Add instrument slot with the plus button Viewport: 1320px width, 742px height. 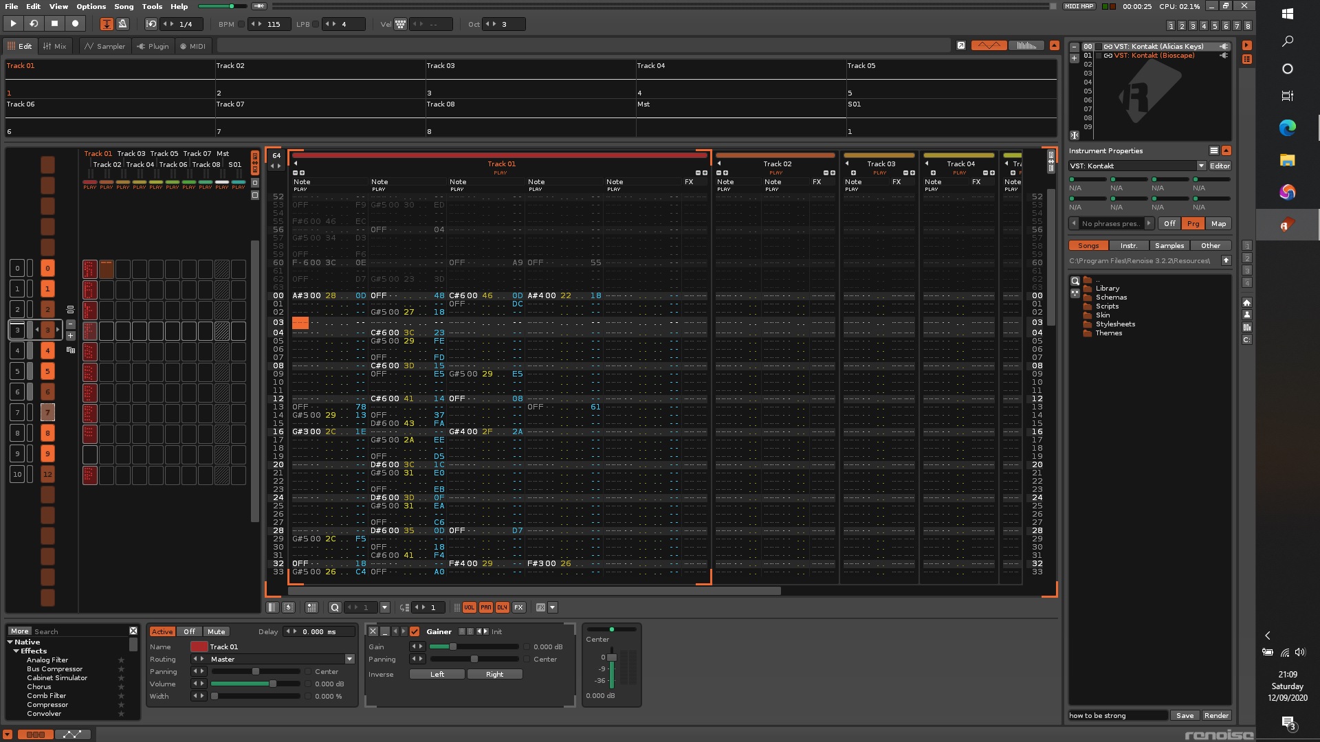click(1074, 58)
